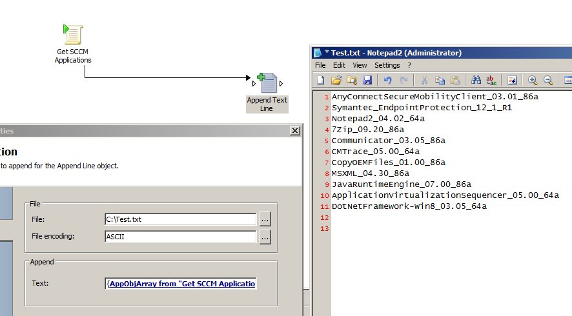The image size is (572, 316).
Task: Open Replace with the abc icon
Action: (x=491, y=80)
